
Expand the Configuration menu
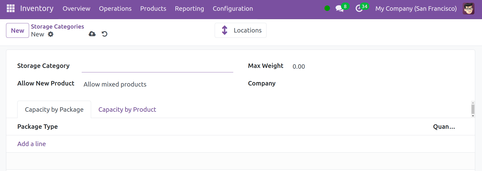(x=232, y=9)
